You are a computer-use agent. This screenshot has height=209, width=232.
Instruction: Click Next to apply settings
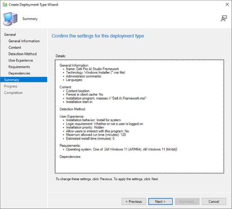pyautogui.click(x=161, y=202)
